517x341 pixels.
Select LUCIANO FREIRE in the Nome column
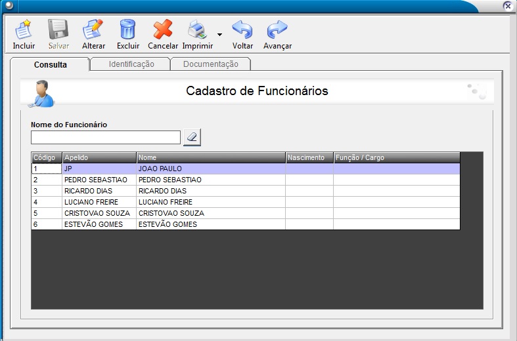click(211, 202)
